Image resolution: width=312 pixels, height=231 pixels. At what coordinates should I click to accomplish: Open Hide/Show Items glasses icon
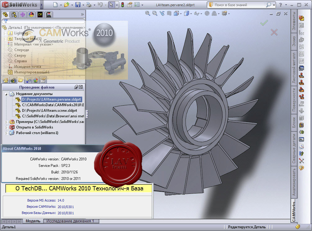point(197,14)
